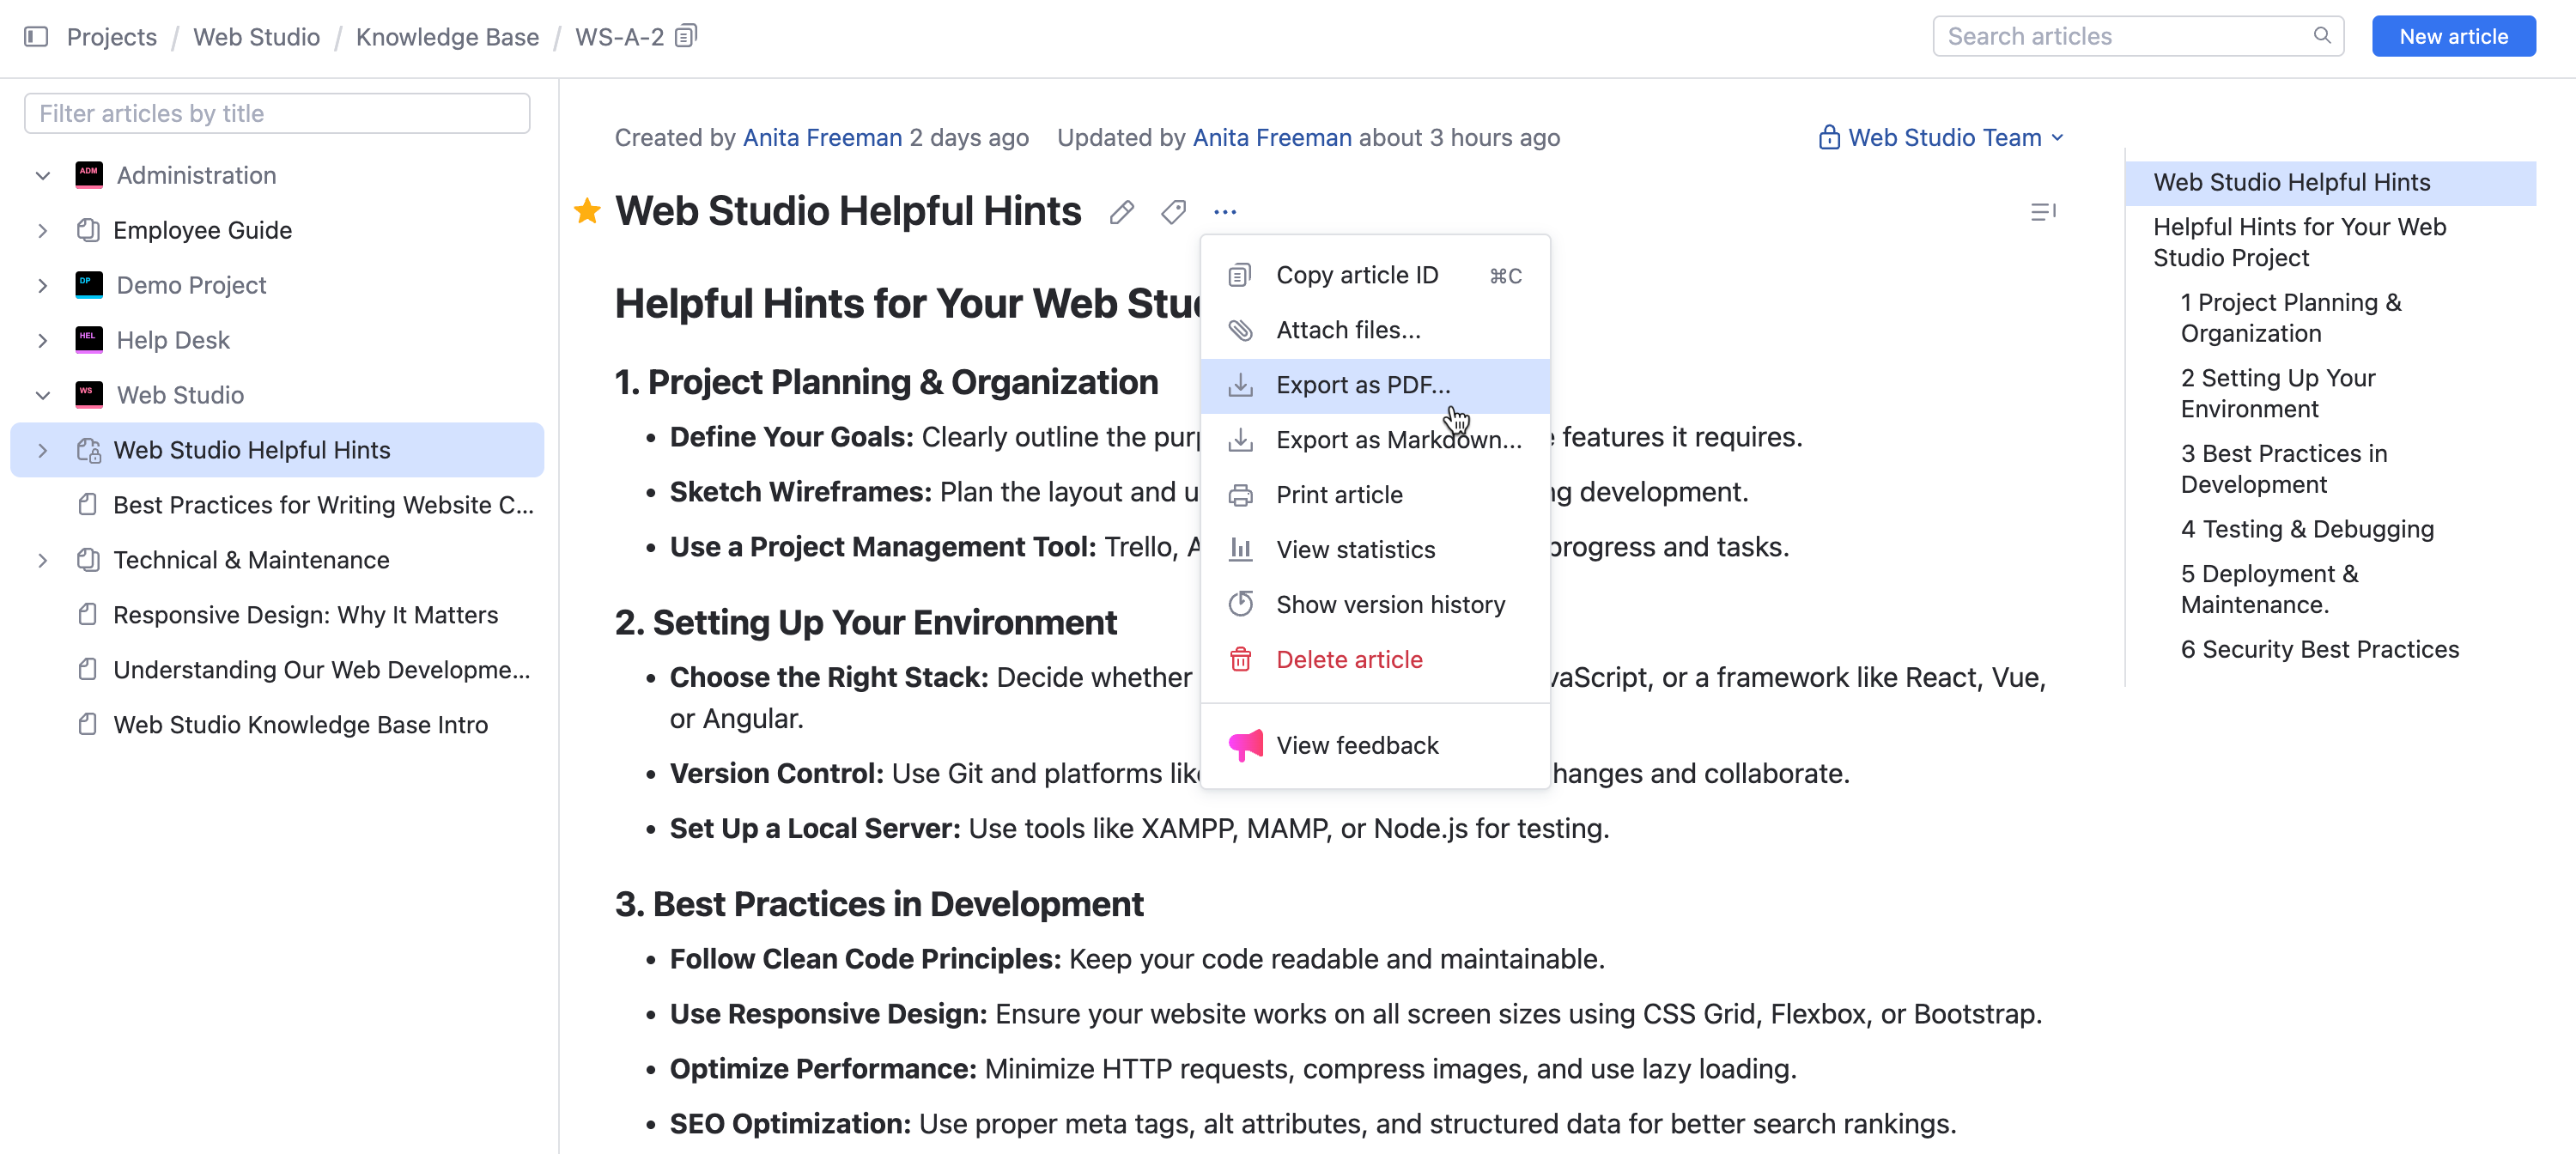
Task: Unstar the Web Studio Helpful Hints article
Action: tap(587, 210)
